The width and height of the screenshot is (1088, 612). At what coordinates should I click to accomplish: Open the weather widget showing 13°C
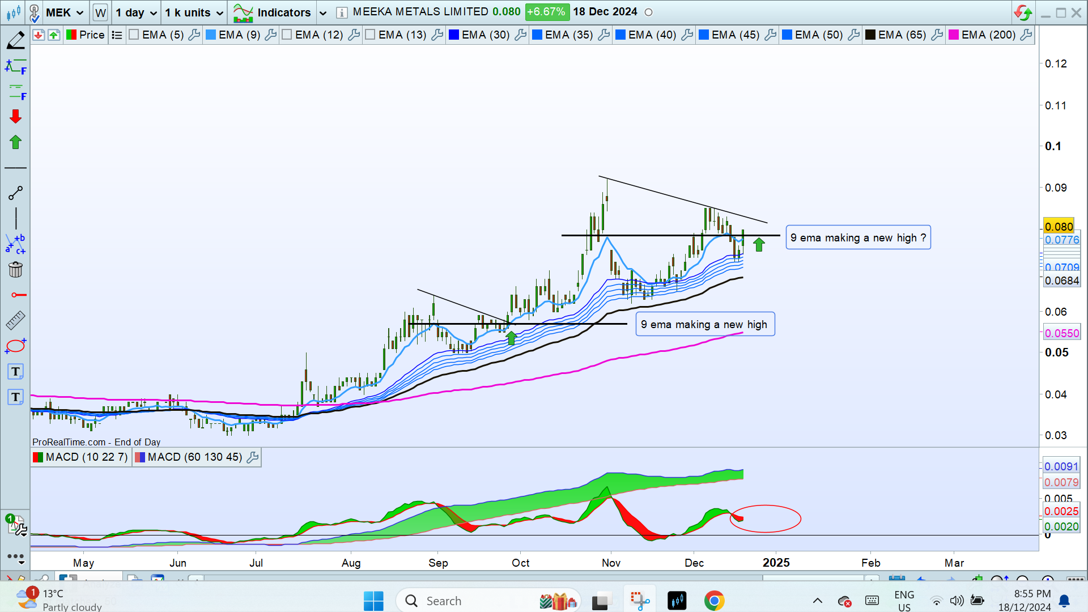click(59, 600)
